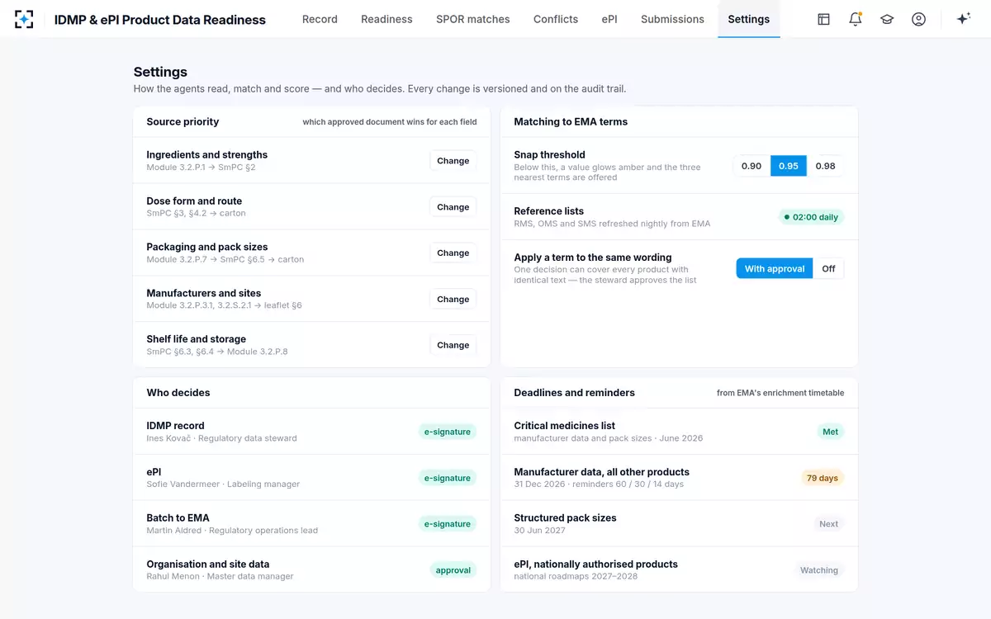Image resolution: width=991 pixels, height=619 pixels.
Task: Click the 79 days deadline badge
Action: point(822,478)
